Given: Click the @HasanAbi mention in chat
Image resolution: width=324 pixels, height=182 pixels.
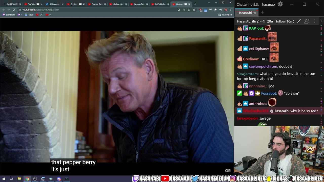Looking at the screenshot, I should coord(280,111).
